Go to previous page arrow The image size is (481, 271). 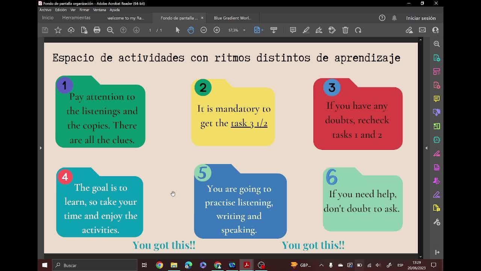point(123,30)
